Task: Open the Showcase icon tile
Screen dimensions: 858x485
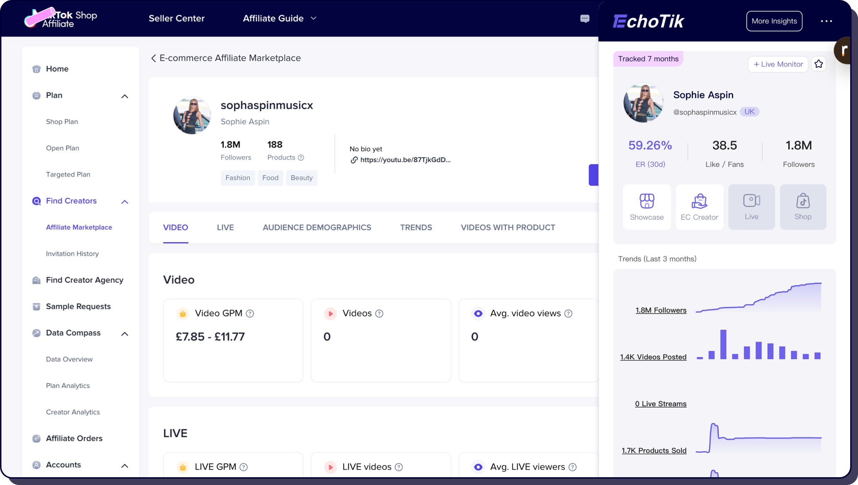Action: tap(647, 207)
